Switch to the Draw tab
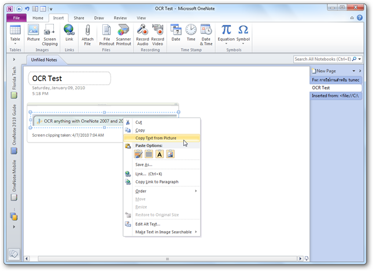The image size is (373, 271). point(99,18)
